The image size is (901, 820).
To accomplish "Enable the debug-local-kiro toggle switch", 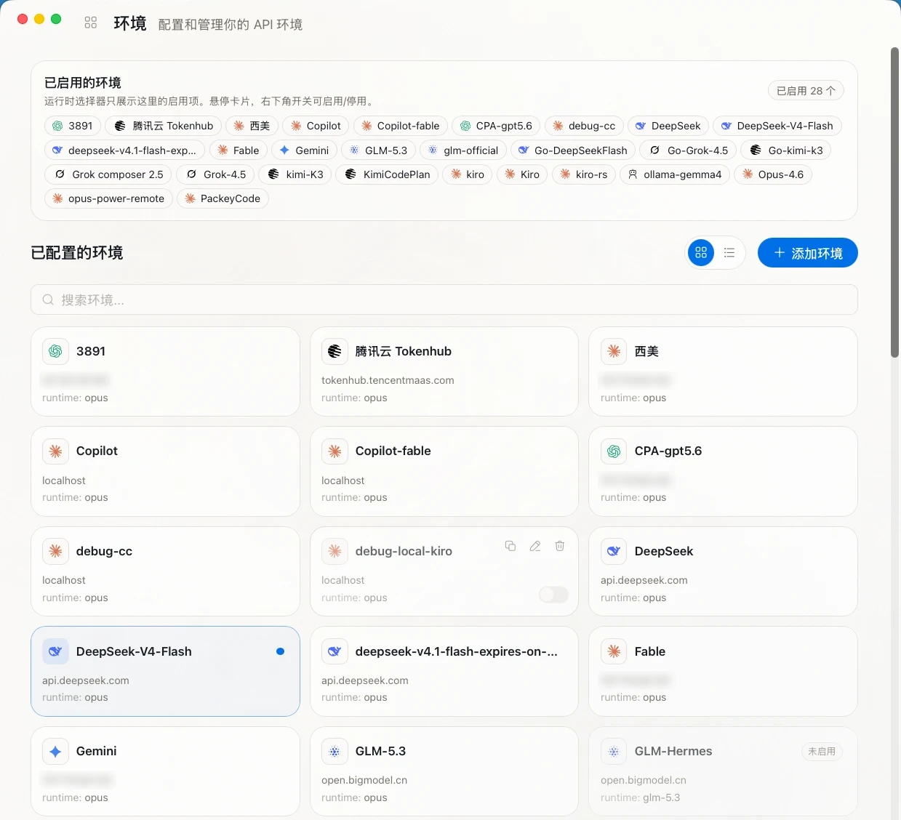I will tap(553, 595).
